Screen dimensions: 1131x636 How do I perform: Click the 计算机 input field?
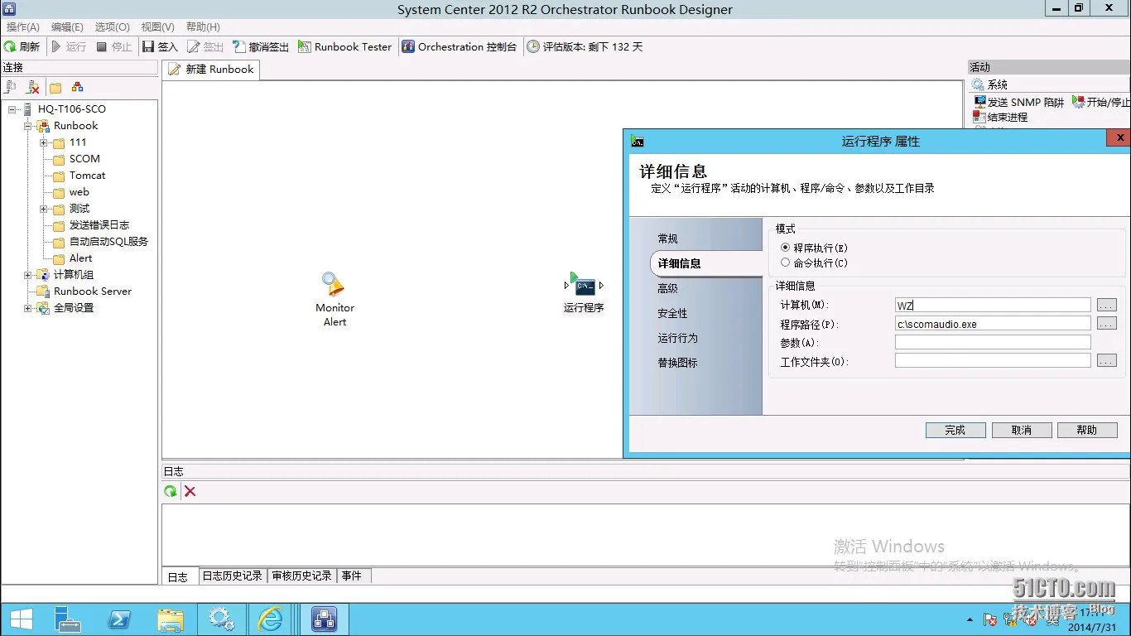993,305
